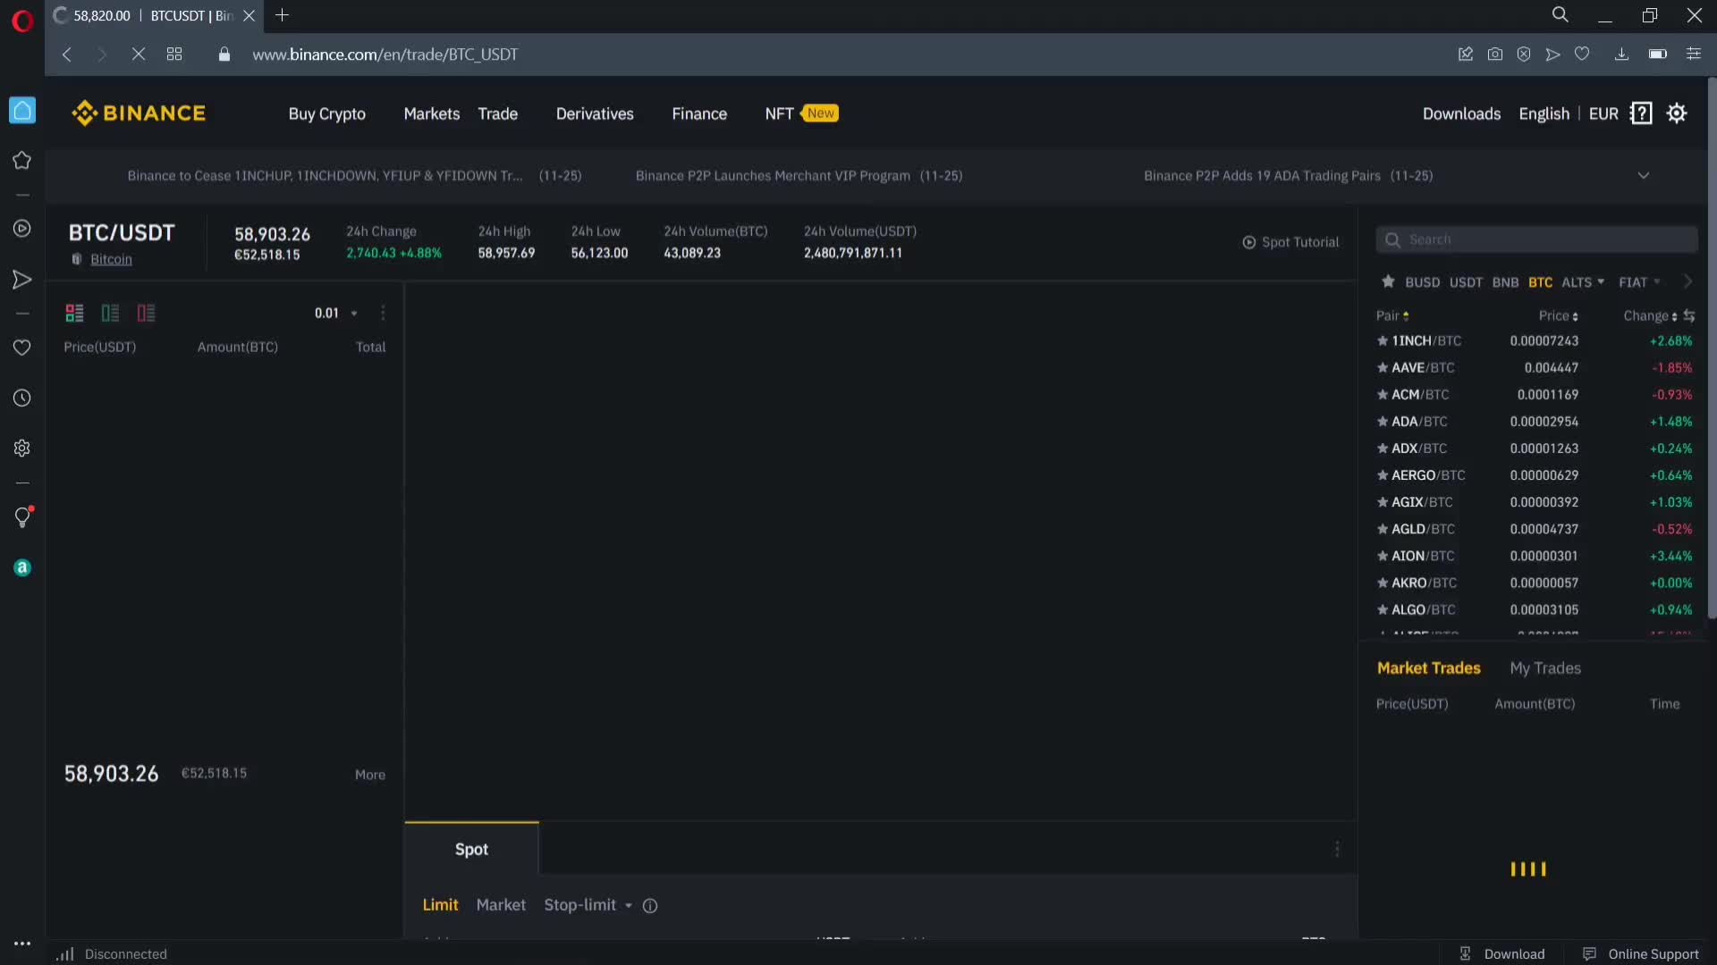Open Easy Setup icon in browser toolbar

(x=1693, y=55)
